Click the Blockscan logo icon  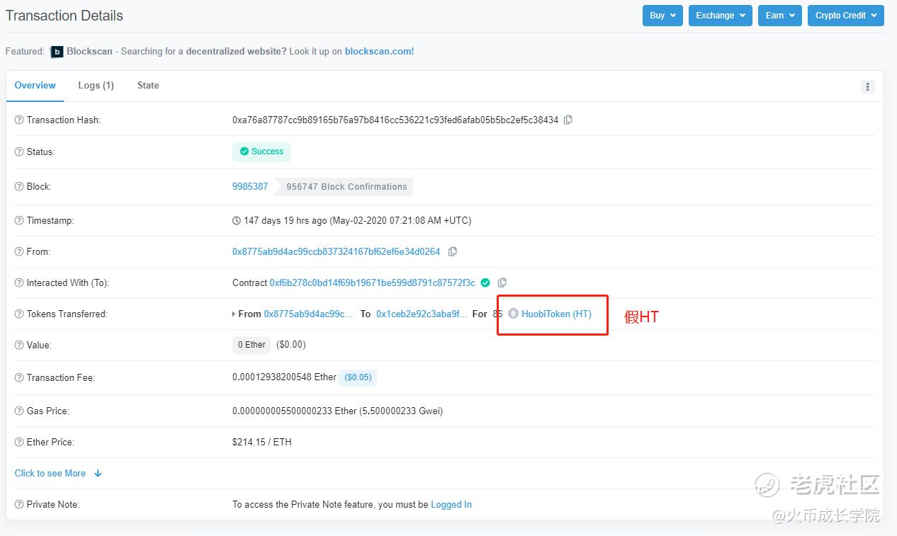57,52
